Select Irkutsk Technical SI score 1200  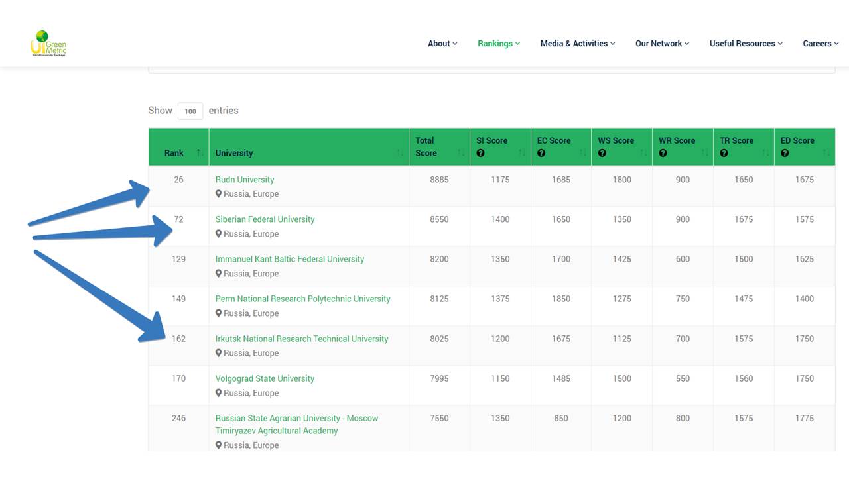click(x=500, y=339)
